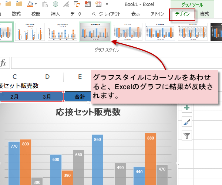Image resolution: width=222 pixels, height=185 pixels.
Task: Select the gray bar labeled 490
Action: tap(120, 174)
